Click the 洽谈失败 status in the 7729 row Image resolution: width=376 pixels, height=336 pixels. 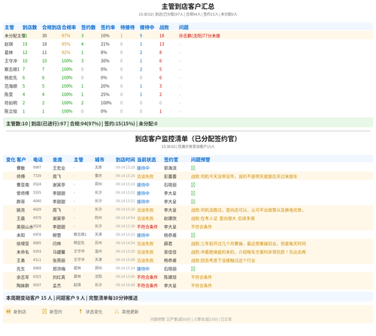click(x=145, y=176)
